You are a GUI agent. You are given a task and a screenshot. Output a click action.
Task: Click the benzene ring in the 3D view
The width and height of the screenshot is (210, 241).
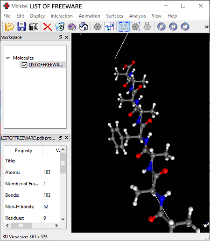click(117, 138)
